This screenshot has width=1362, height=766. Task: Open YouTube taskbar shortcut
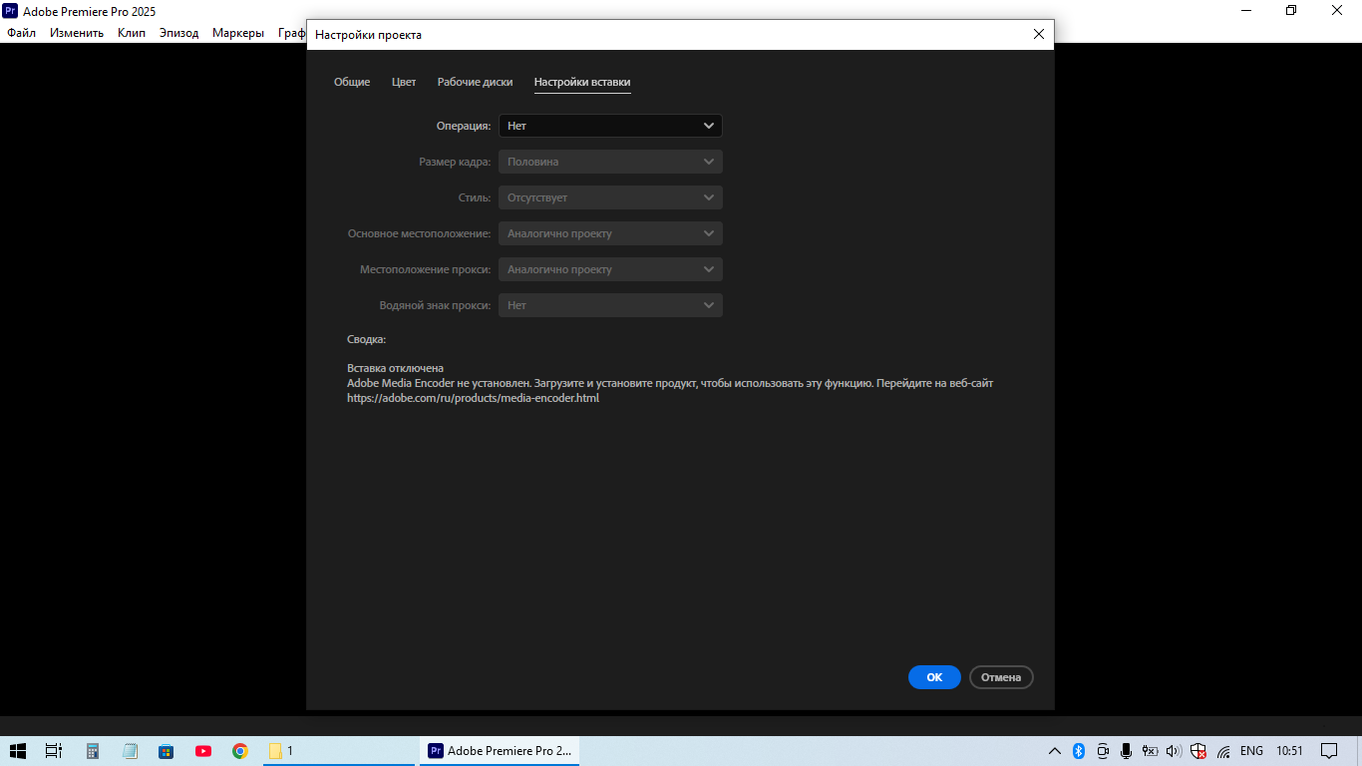tap(203, 751)
